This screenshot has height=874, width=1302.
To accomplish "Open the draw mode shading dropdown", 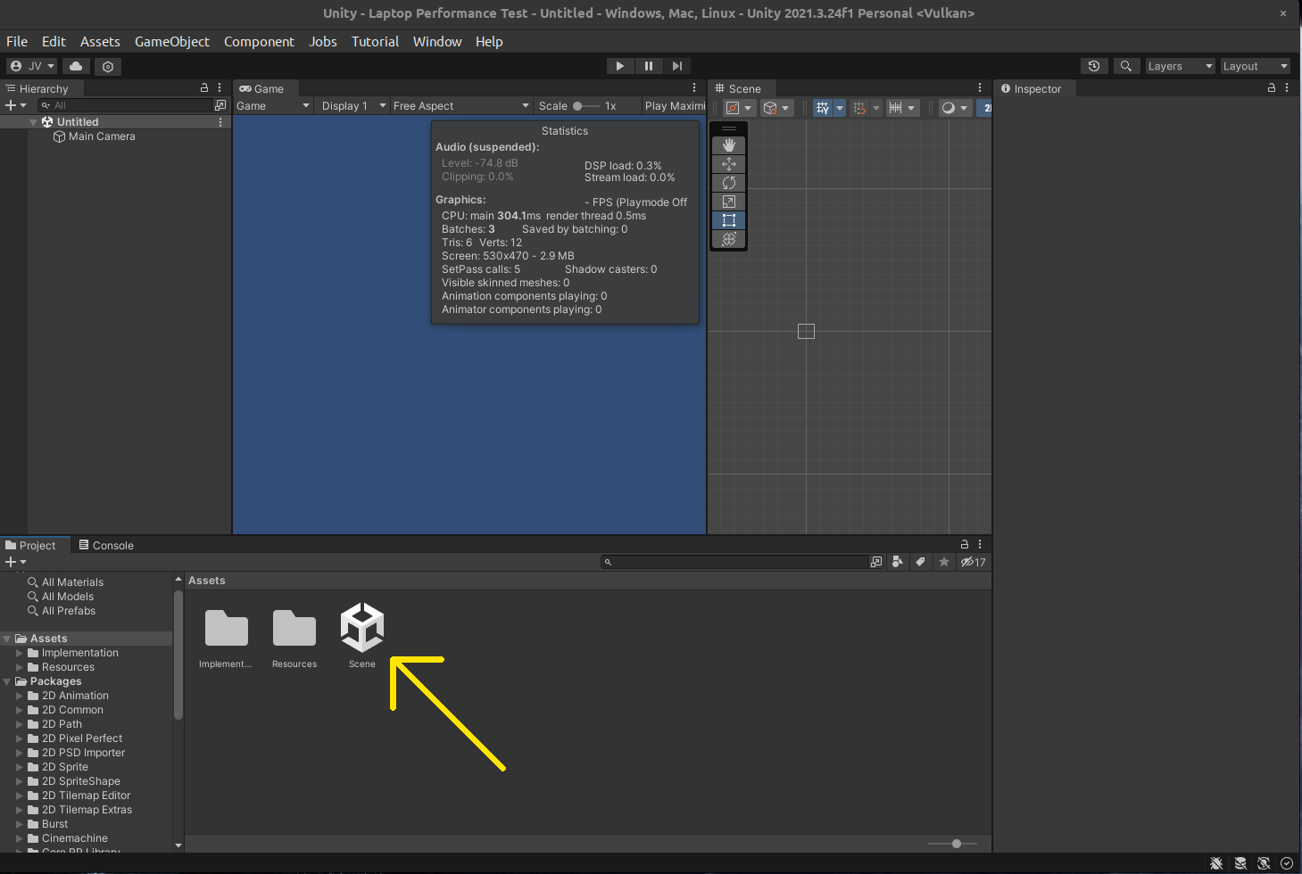I will click(956, 108).
